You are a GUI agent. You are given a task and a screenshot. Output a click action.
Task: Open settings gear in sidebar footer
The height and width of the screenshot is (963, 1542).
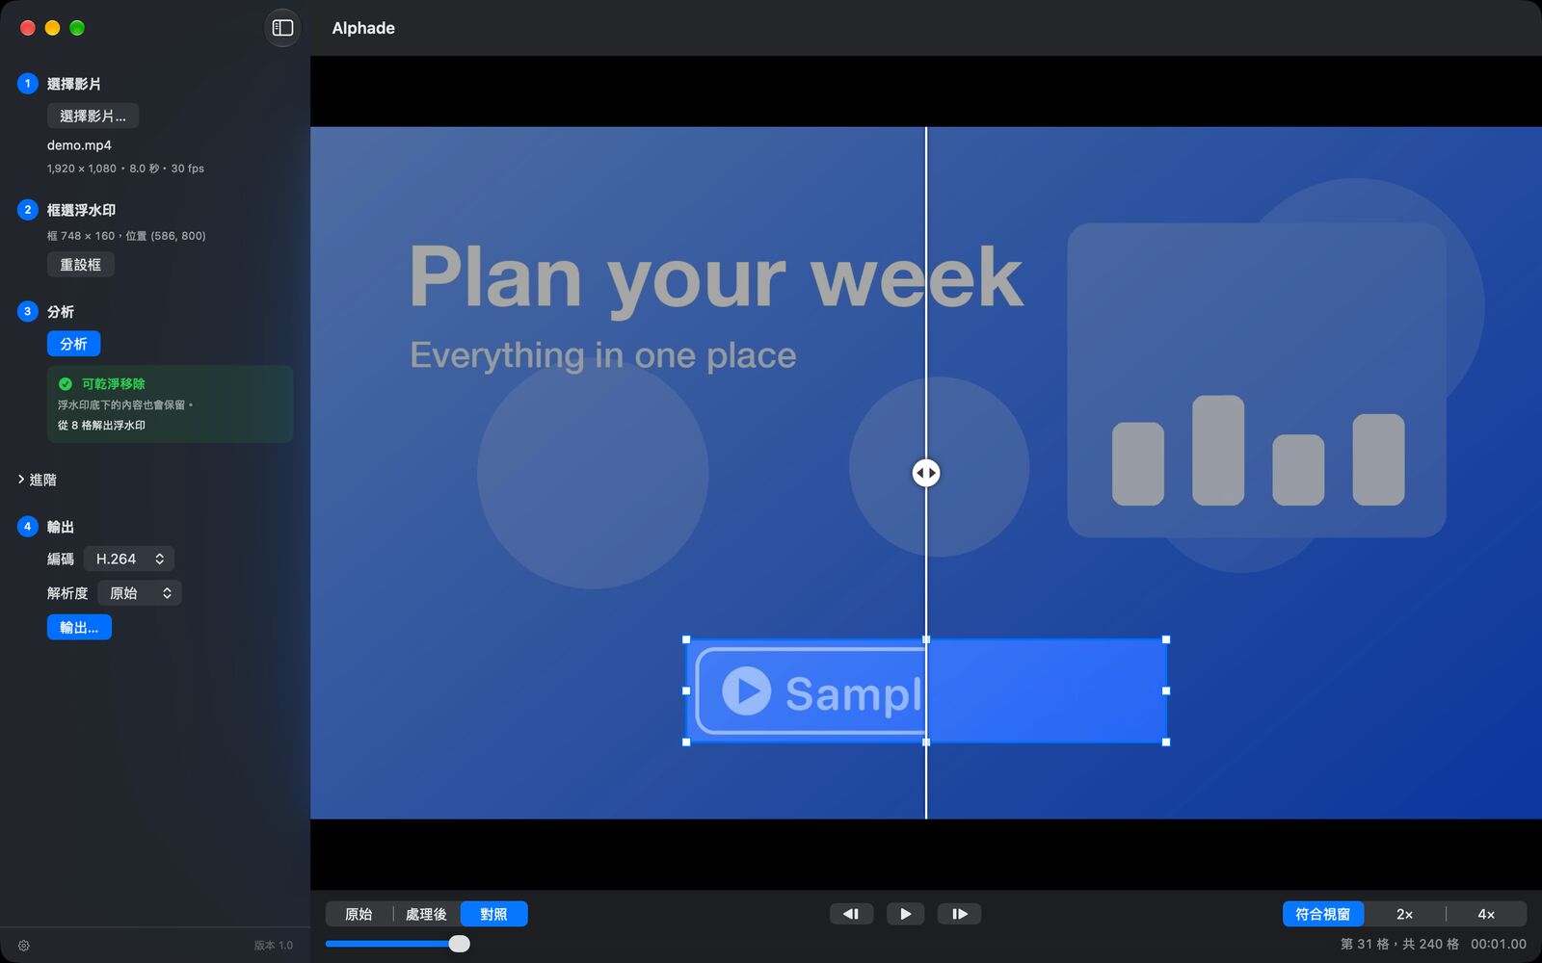pos(24,946)
